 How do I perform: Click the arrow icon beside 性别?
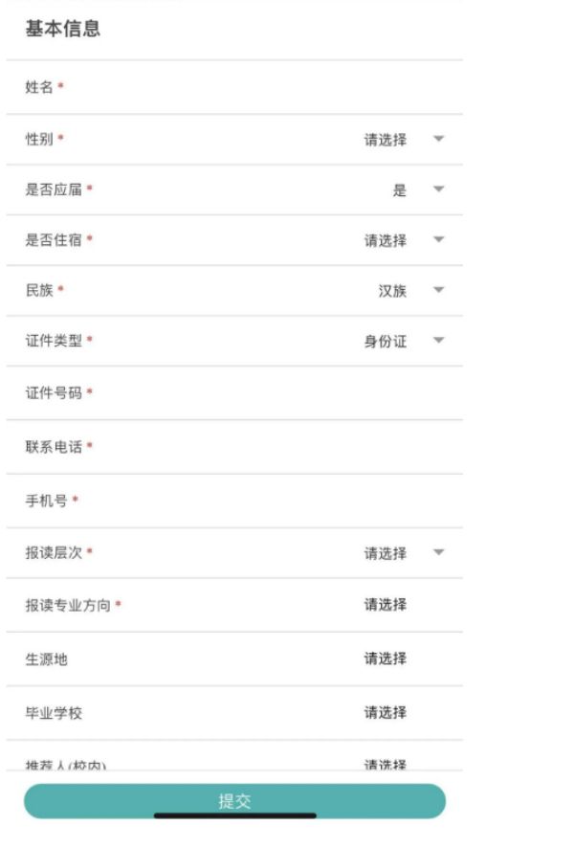pos(438,140)
